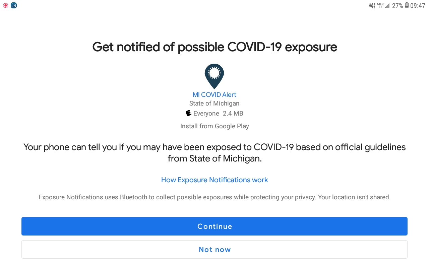Tap the battery icon in status bar
This screenshot has width=429, height=268.
coord(407,5)
